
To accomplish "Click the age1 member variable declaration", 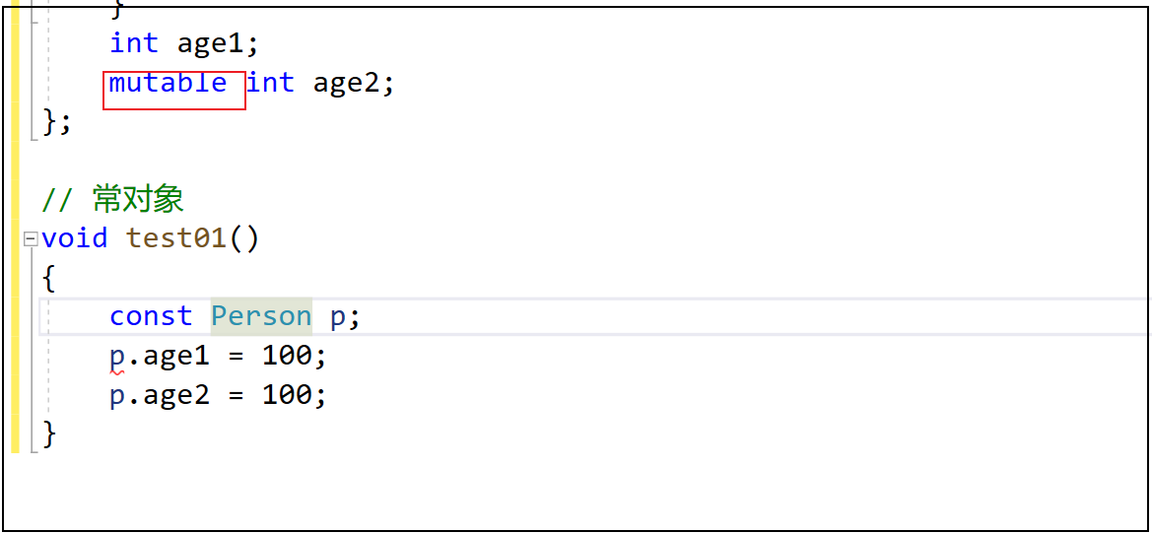I will [211, 43].
